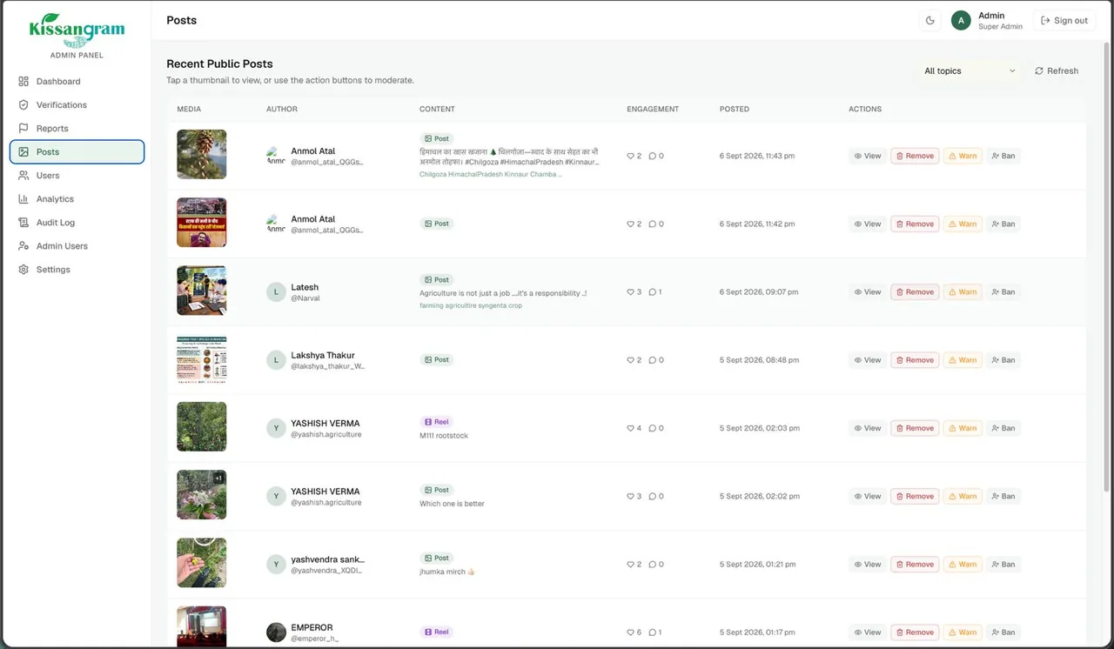The image size is (1114, 649).
Task: Click the Settings gear icon
Action: coord(23,270)
